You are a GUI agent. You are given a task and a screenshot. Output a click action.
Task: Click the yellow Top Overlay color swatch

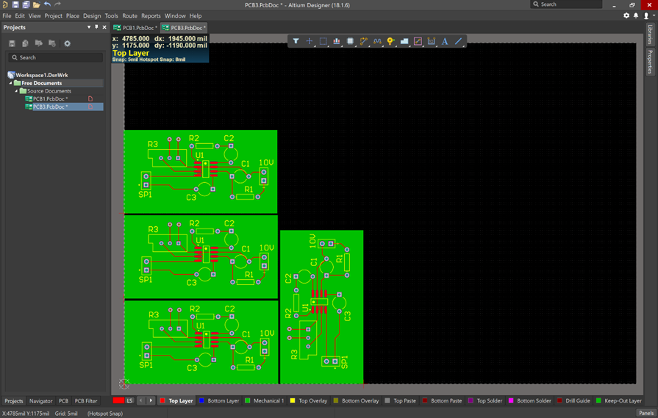[x=293, y=400]
